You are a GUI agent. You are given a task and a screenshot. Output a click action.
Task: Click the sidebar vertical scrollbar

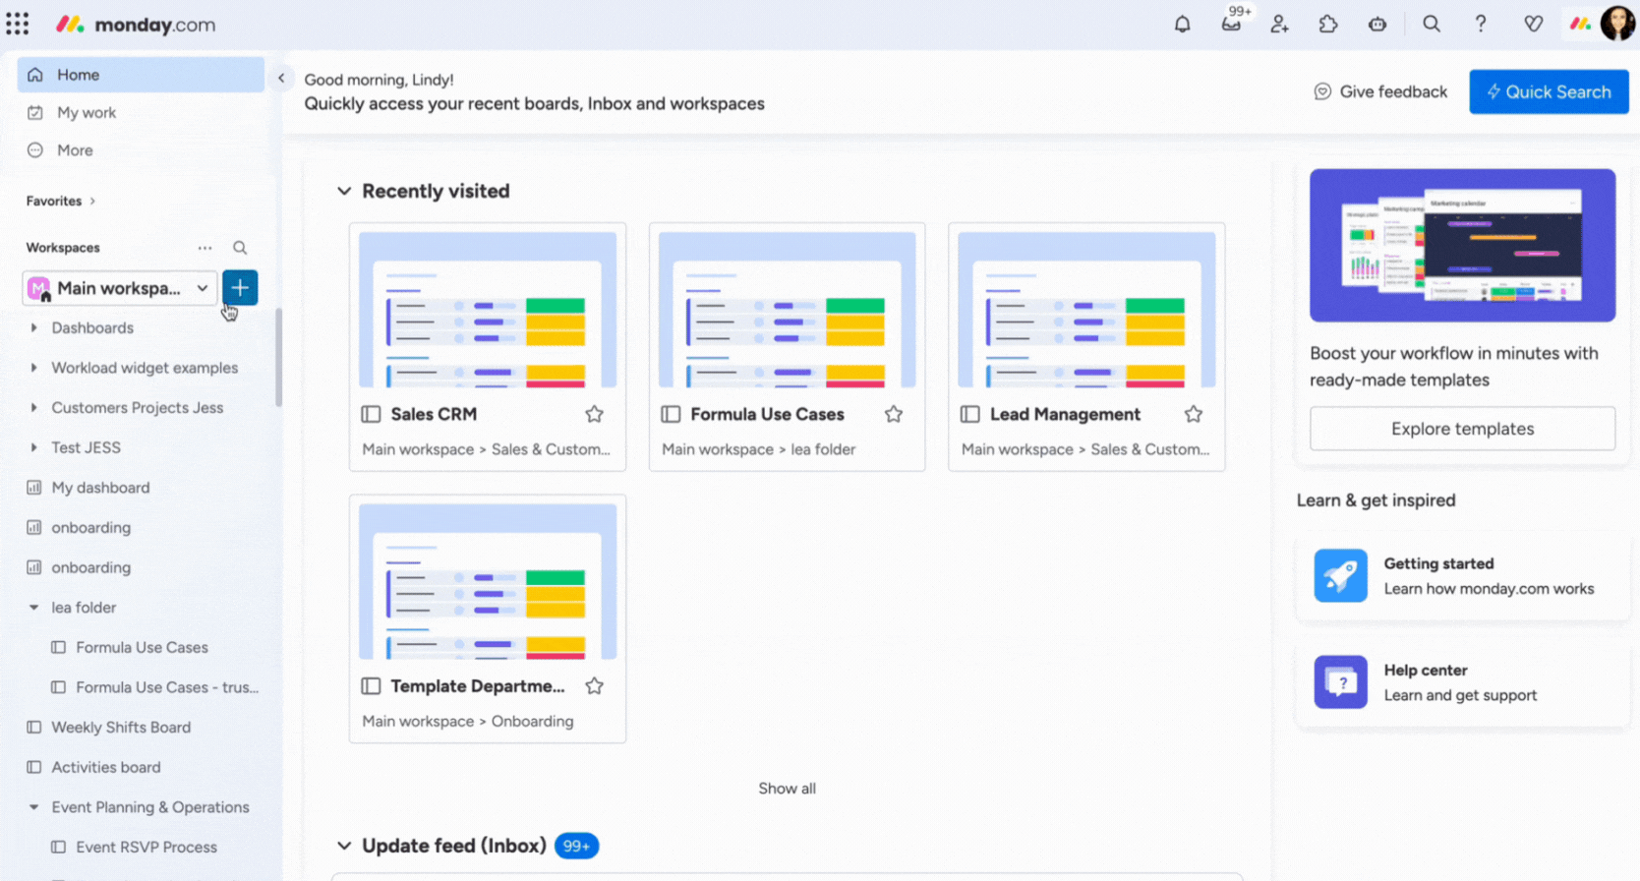tap(278, 357)
